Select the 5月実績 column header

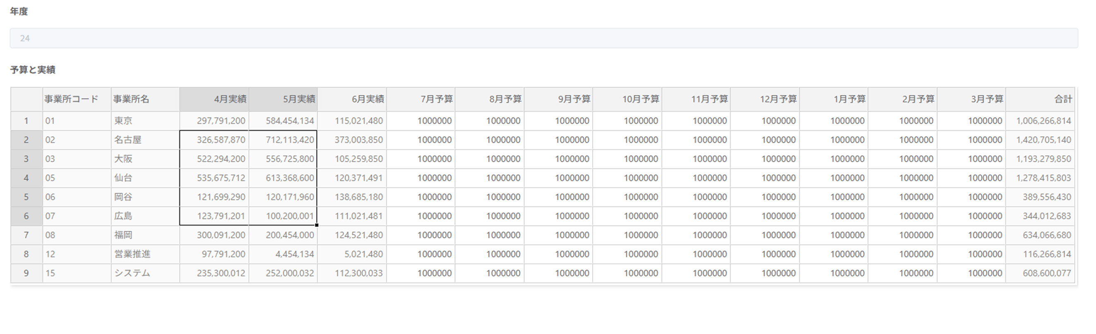pos(283,99)
